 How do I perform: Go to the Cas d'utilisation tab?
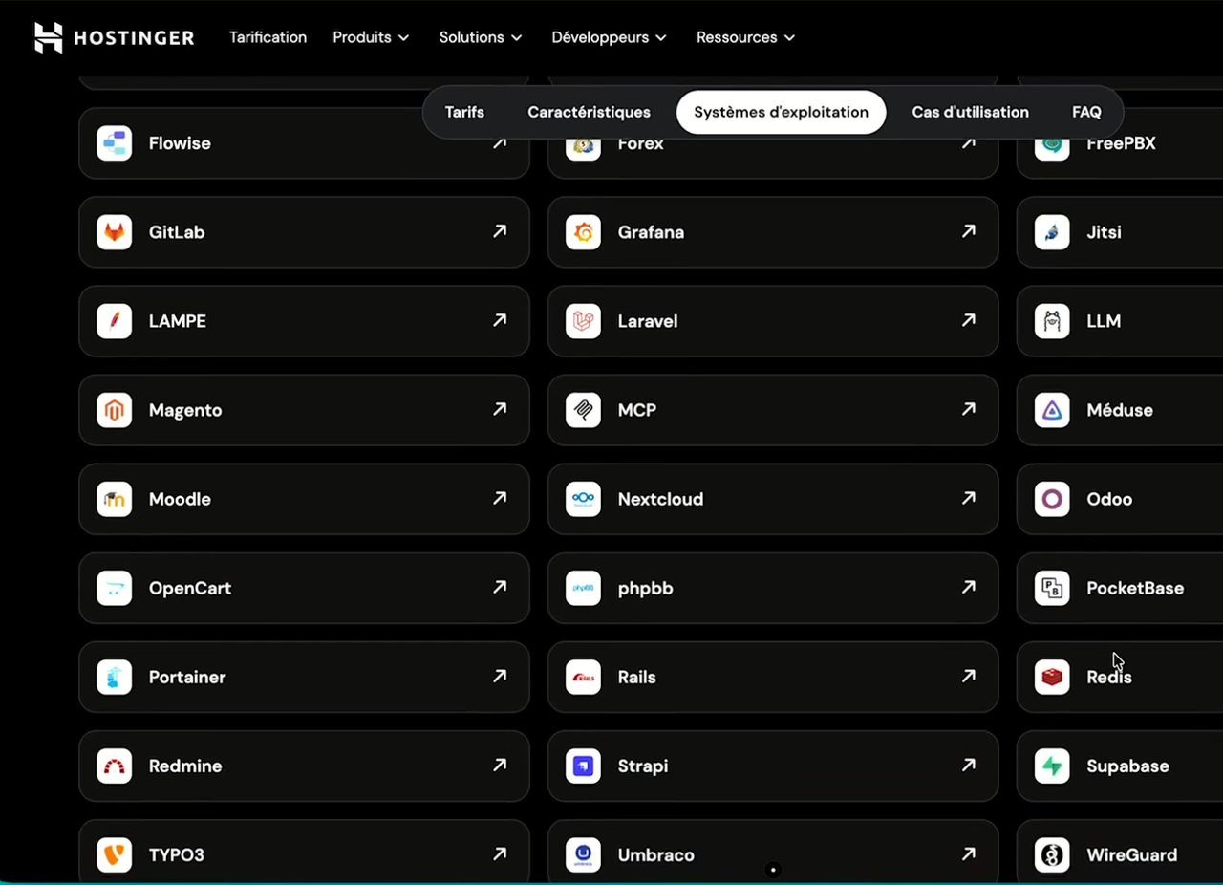970,112
